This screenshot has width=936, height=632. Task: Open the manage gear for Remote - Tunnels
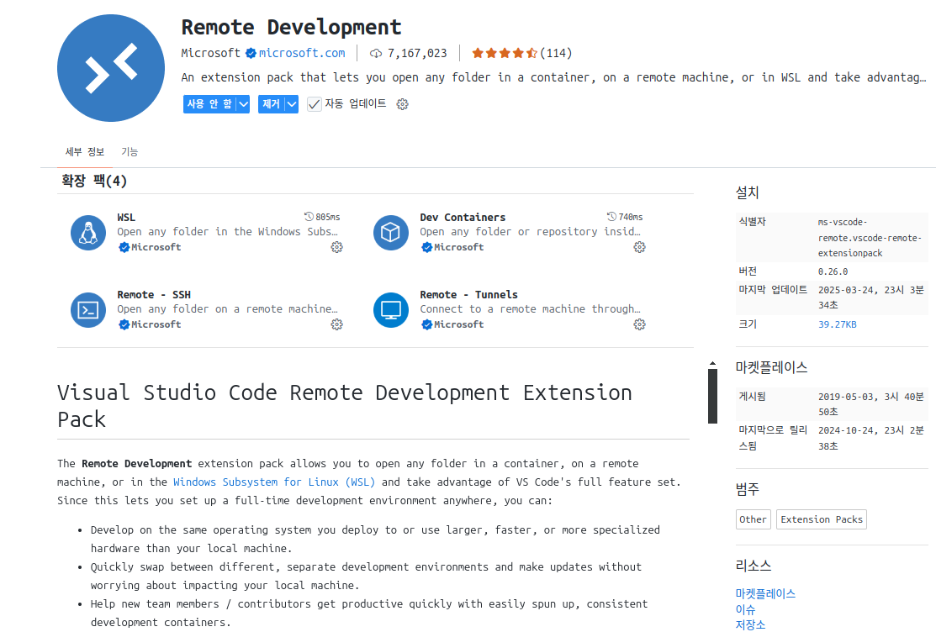coord(639,324)
